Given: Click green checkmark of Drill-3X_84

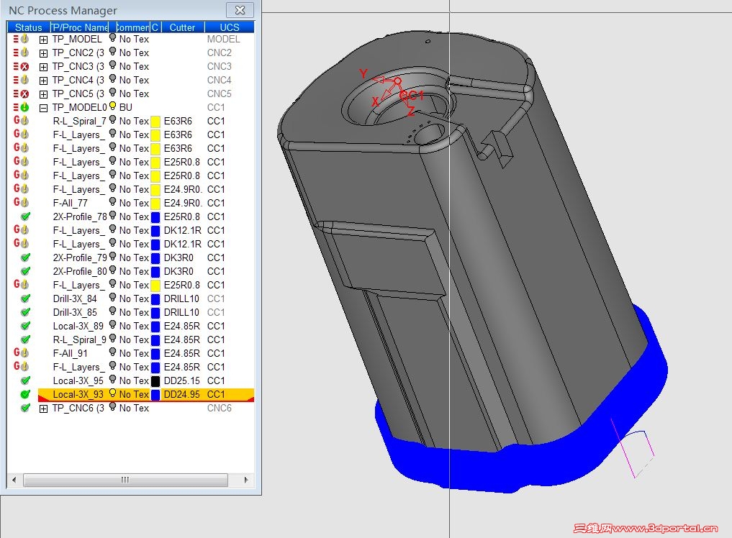Looking at the screenshot, I should click(26, 298).
